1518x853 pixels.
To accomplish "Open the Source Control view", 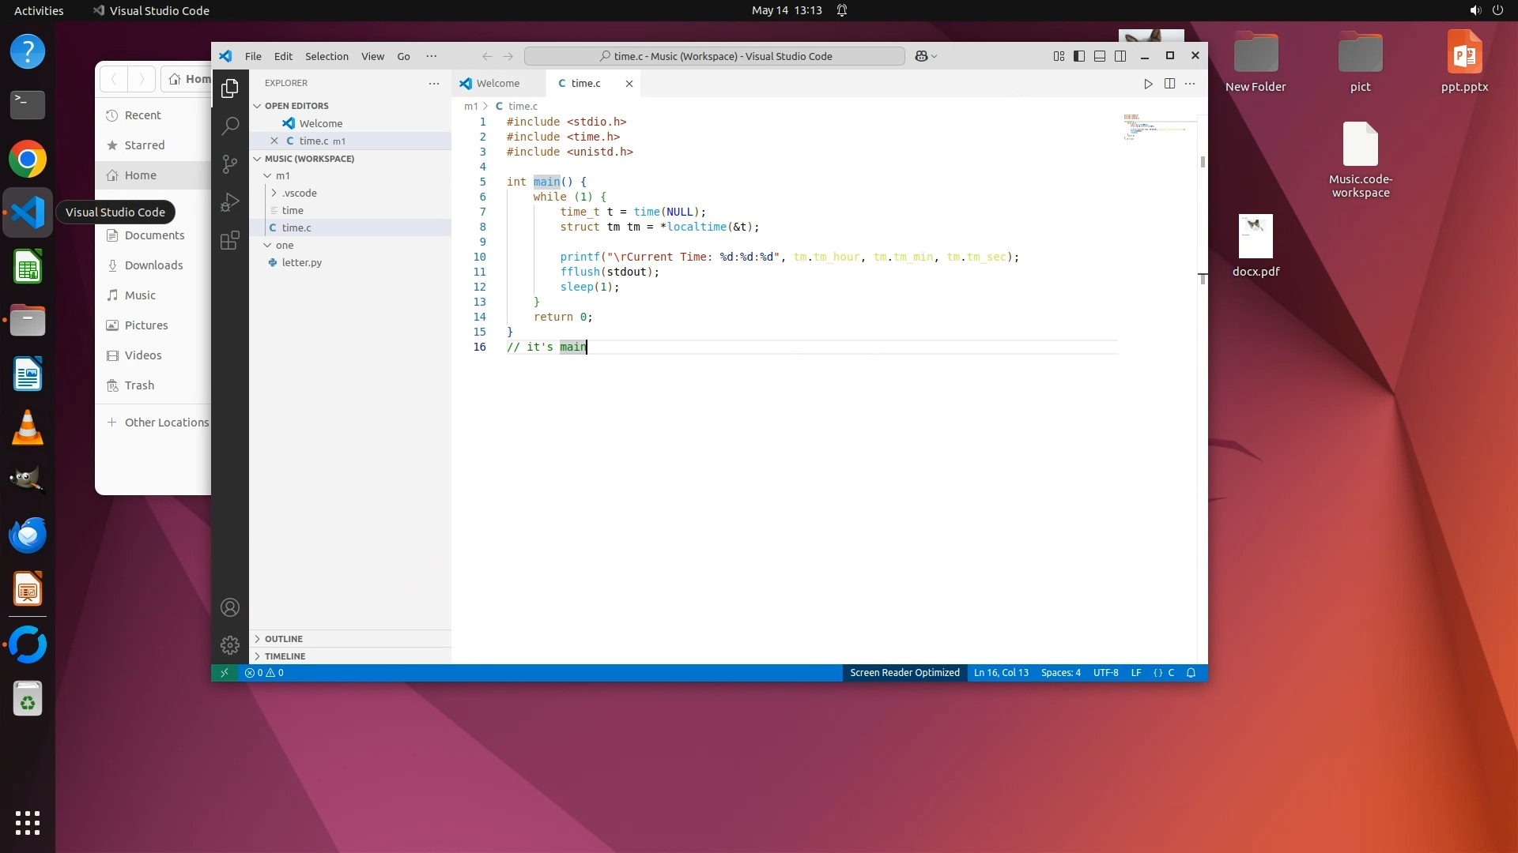I will pos(230,163).
